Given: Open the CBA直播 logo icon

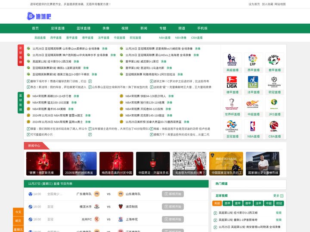Looking at the screenshot, I should 274,126.
